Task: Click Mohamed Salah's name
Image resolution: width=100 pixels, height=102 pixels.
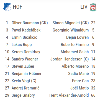Action: [x=75, y=52]
